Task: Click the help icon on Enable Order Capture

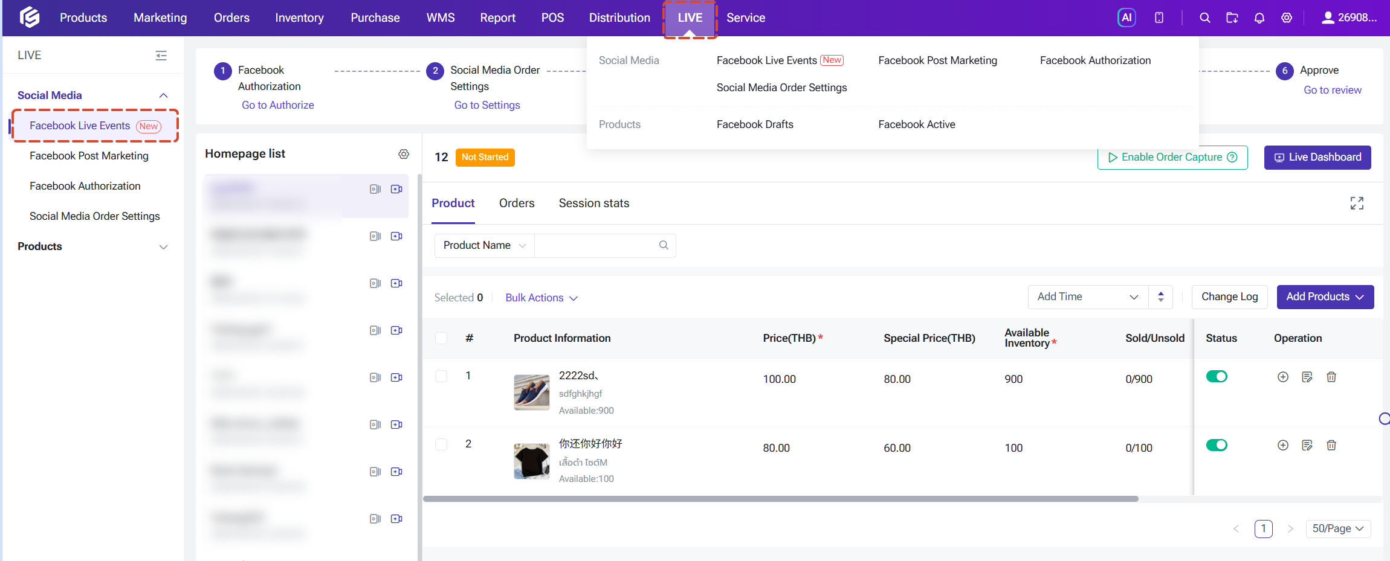Action: (x=1232, y=157)
